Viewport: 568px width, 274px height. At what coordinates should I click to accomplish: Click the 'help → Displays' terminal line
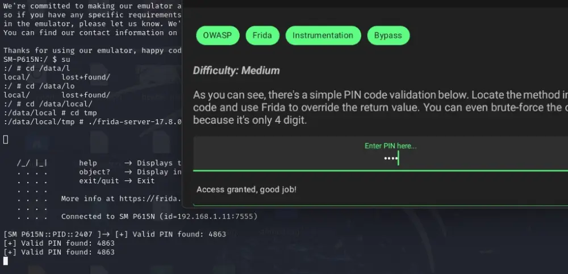coord(130,163)
